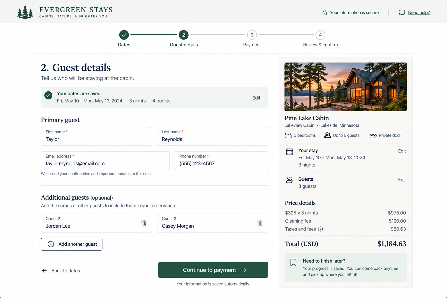Click the people icon beside Guests summary

click(x=289, y=180)
